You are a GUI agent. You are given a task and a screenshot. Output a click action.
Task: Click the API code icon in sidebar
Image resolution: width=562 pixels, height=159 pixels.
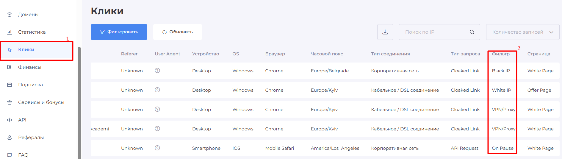(x=10, y=120)
